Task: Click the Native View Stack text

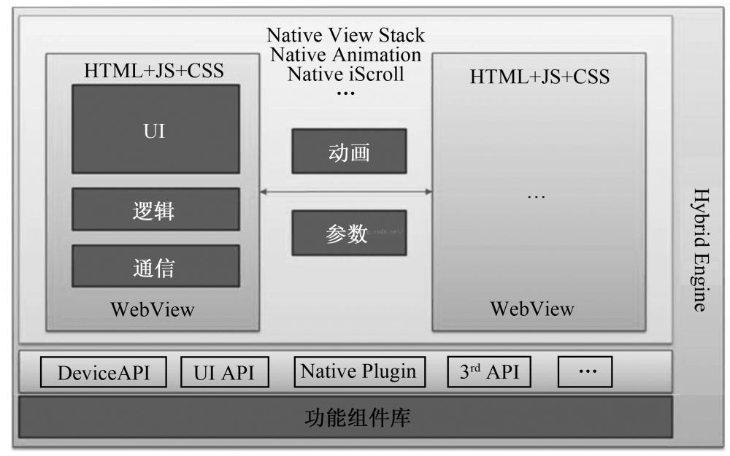Action: (345, 35)
